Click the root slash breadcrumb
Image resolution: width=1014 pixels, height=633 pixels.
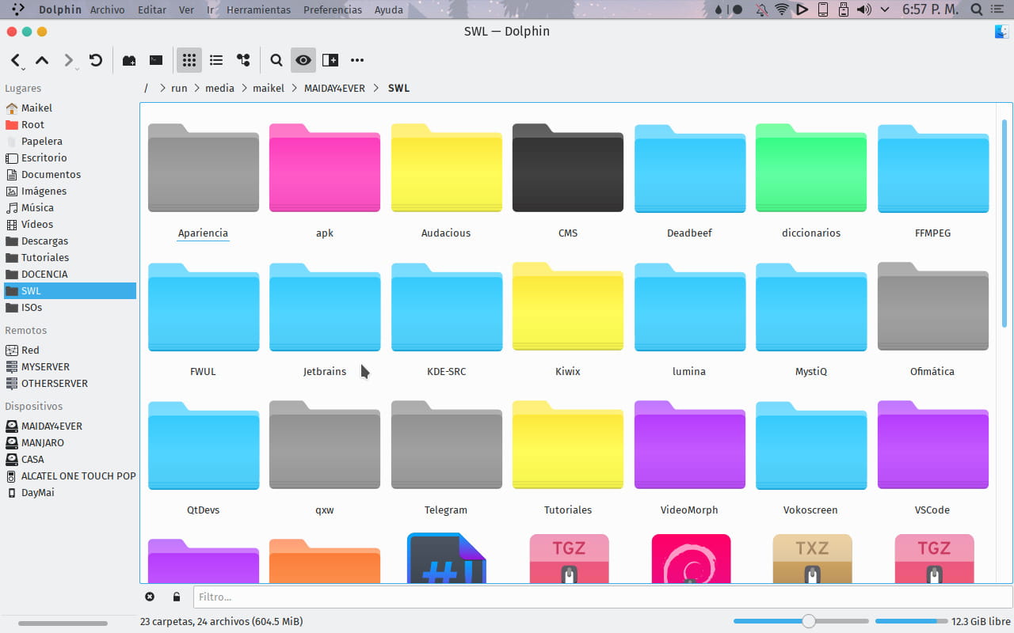point(146,89)
